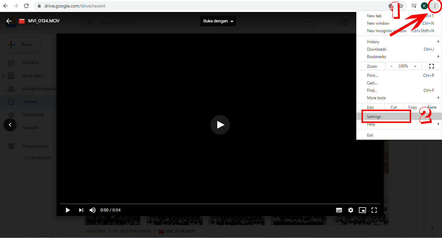Open the Drive help question-mark icon
442x238 pixels.
(345, 22)
